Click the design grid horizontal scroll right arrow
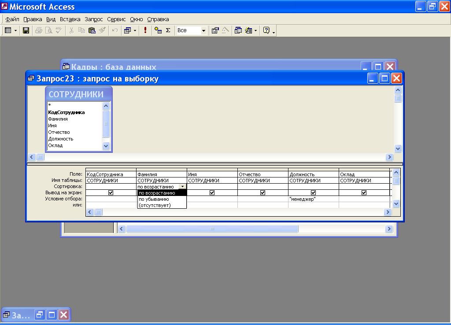Screen dimensions: 451x325 (388, 212)
